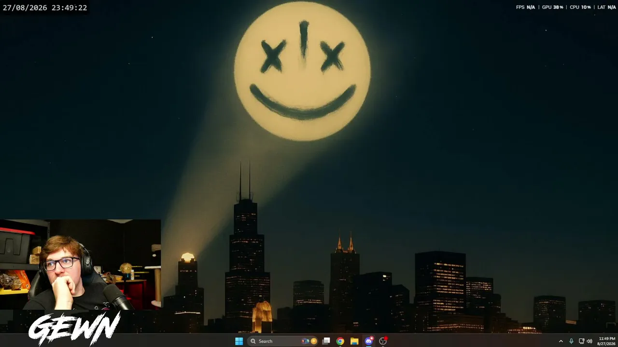
Task: Click the webcam overlay feed
Action: point(80,265)
